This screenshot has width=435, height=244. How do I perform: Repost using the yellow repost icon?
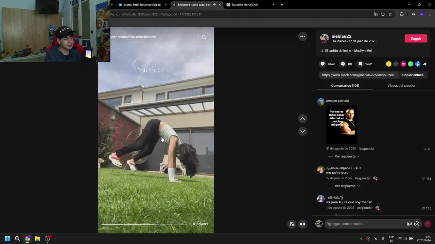[x=389, y=64]
